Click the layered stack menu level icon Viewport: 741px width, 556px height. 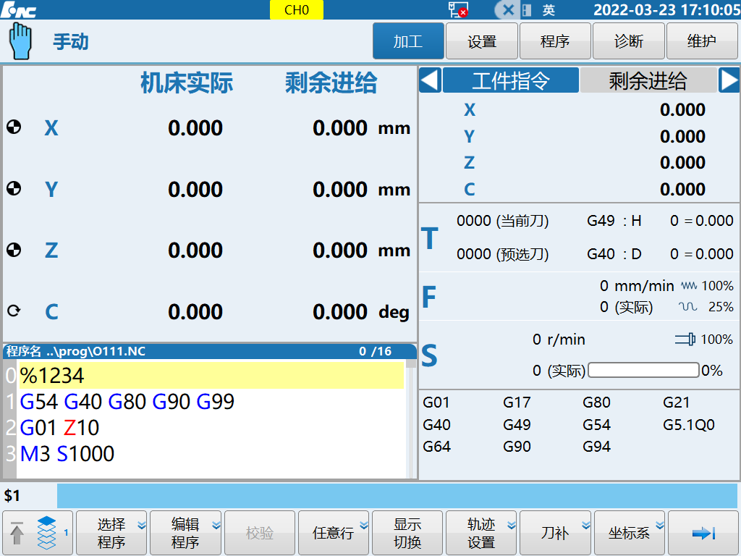46,534
